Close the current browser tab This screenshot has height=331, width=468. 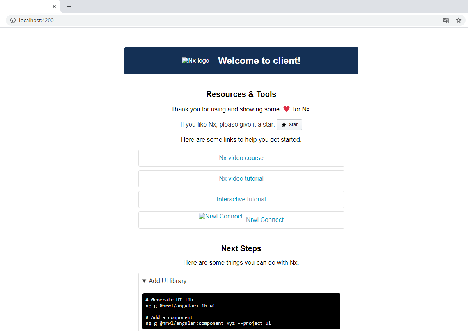click(54, 7)
